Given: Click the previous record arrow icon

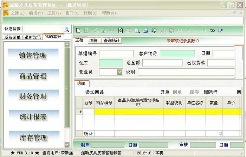Looking at the screenshot, I should [x=187, y=30].
